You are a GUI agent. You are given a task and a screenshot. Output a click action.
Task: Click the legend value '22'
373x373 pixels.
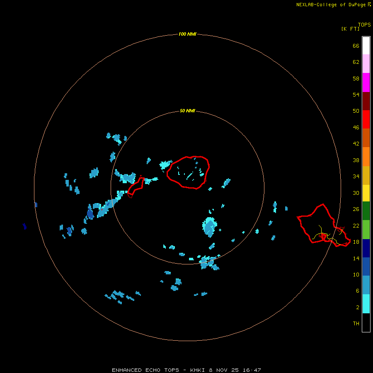click(x=356, y=226)
